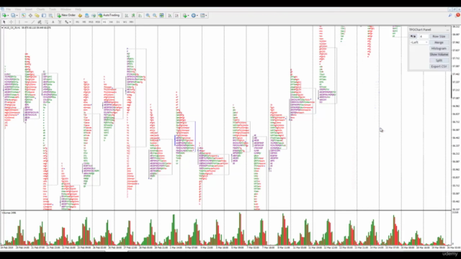The height and width of the screenshot is (259, 461).
Task: Switch chart to M1 timeframe
Action: pos(77,22)
